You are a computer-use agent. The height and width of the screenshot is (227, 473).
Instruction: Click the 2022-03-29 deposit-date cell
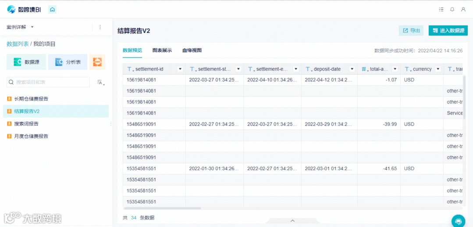click(329, 124)
